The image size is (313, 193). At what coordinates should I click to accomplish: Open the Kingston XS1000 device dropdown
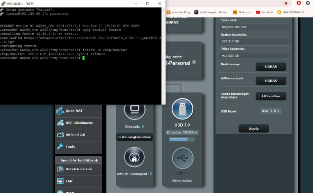click(x=182, y=132)
